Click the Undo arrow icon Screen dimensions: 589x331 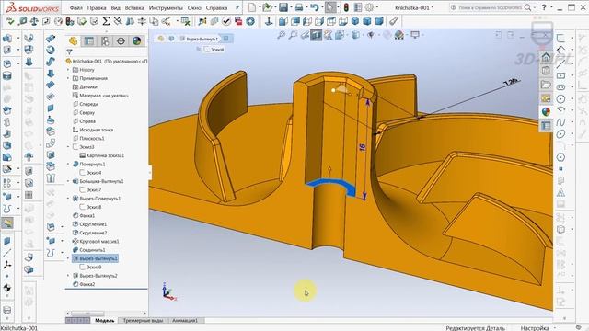[x=315, y=7]
